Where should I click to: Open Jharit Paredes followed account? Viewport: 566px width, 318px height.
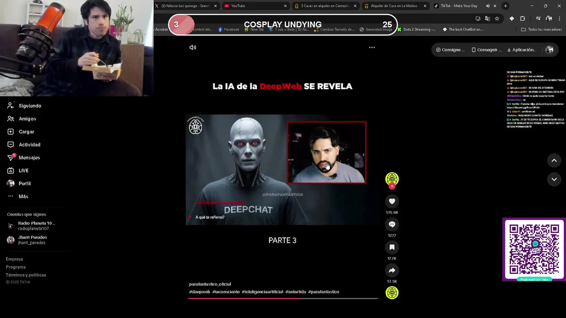click(27, 240)
